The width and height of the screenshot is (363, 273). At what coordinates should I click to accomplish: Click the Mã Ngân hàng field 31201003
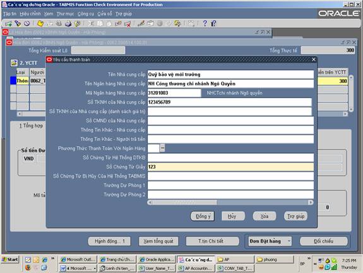coord(174,93)
